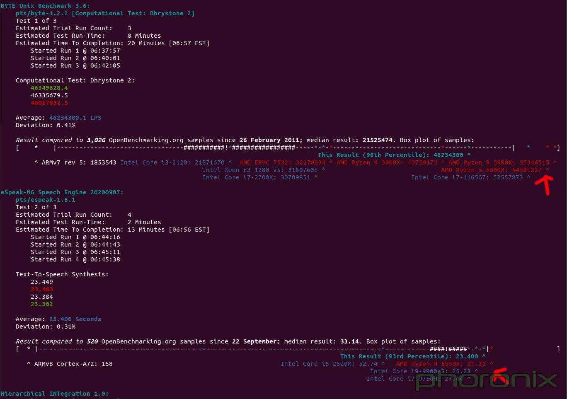Select the '13 Minutes [06:56 EST]' completion estimate
Screen dimensions: 567x399
[x=168, y=230]
